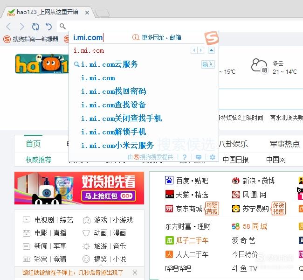Click the magnifier icon in address bar
The width and height of the screenshot is (303, 280).
click(x=62, y=26)
